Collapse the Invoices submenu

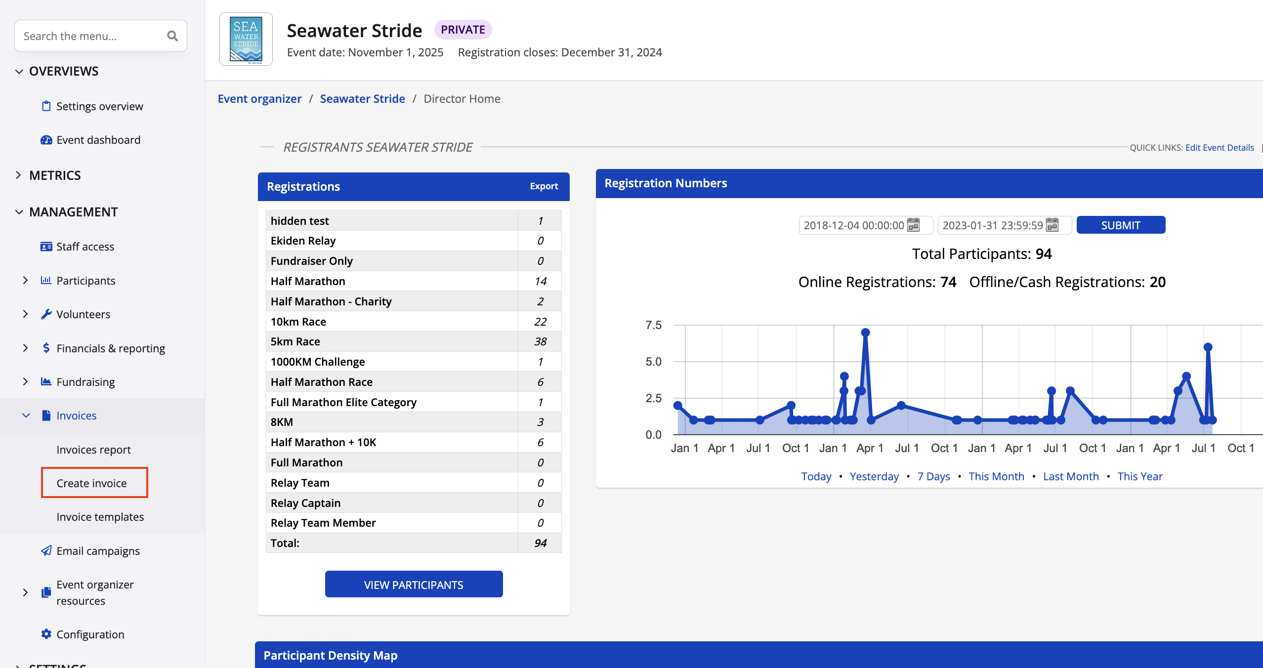pyautogui.click(x=26, y=416)
